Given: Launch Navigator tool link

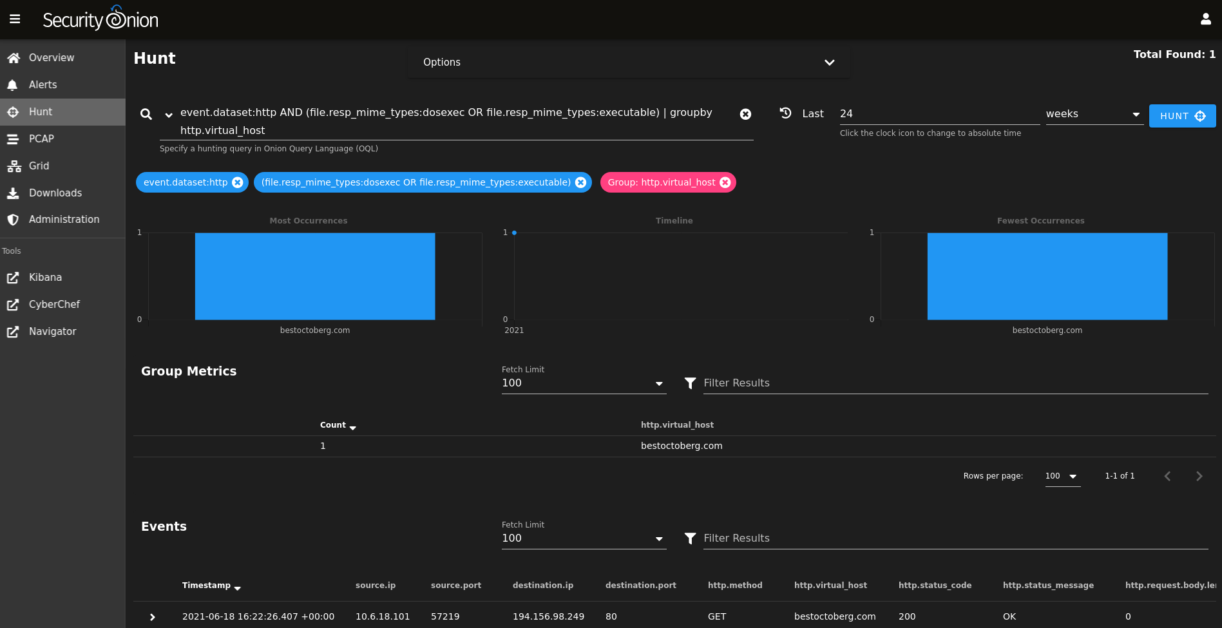Looking at the screenshot, I should click(x=62, y=332).
